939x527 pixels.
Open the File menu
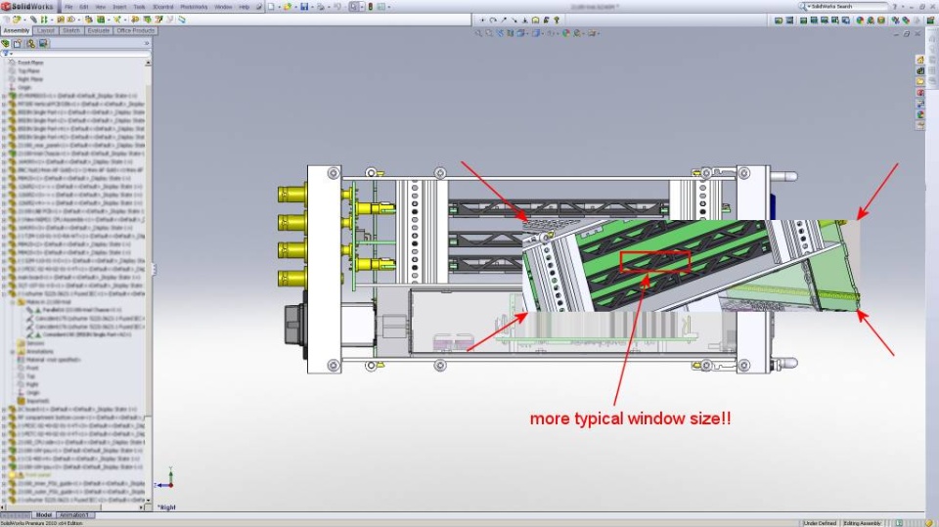(x=68, y=7)
